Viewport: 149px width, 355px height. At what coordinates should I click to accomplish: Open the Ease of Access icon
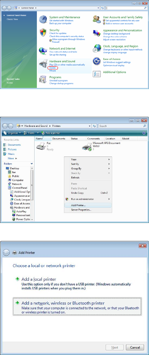pos(97,61)
